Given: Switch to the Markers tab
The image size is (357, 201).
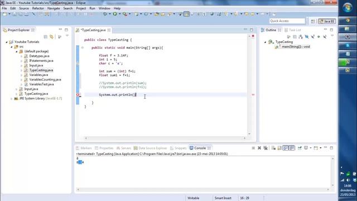Looking at the screenshot, I should click(84, 148).
